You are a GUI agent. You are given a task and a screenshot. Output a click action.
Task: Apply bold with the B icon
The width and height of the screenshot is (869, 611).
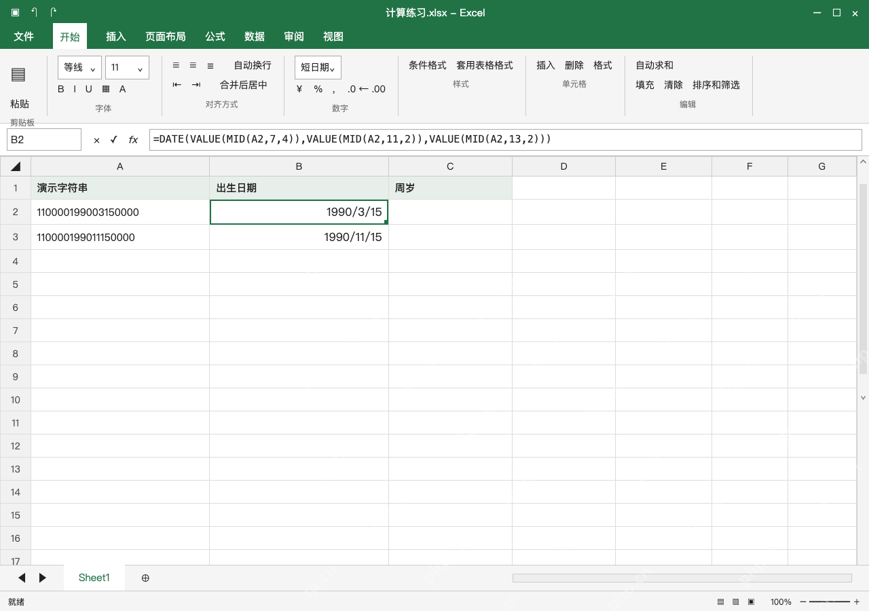pos(61,89)
